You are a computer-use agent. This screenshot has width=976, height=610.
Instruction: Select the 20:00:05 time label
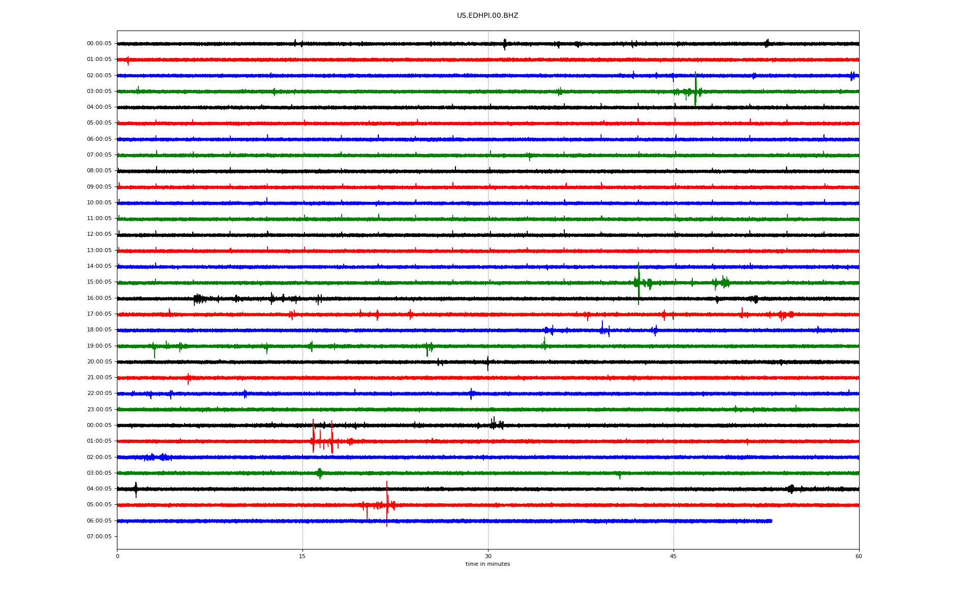click(x=99, y=362)
